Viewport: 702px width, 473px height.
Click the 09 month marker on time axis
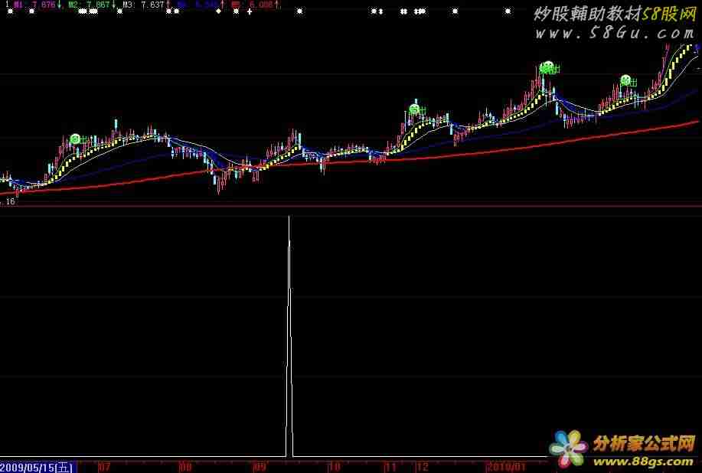260,468
